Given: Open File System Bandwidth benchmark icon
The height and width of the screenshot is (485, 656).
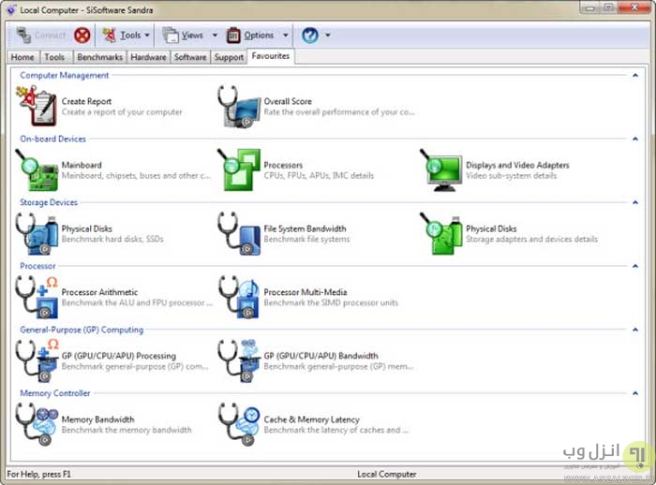Looking at the screenshot, I should pos(239,233).
